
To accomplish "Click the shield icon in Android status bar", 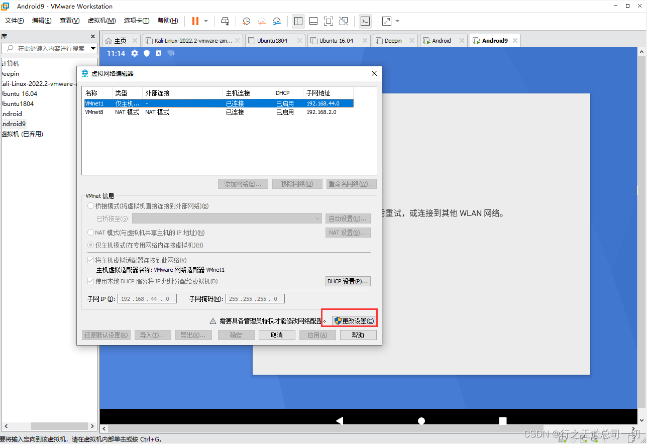I will pos(147,53).
